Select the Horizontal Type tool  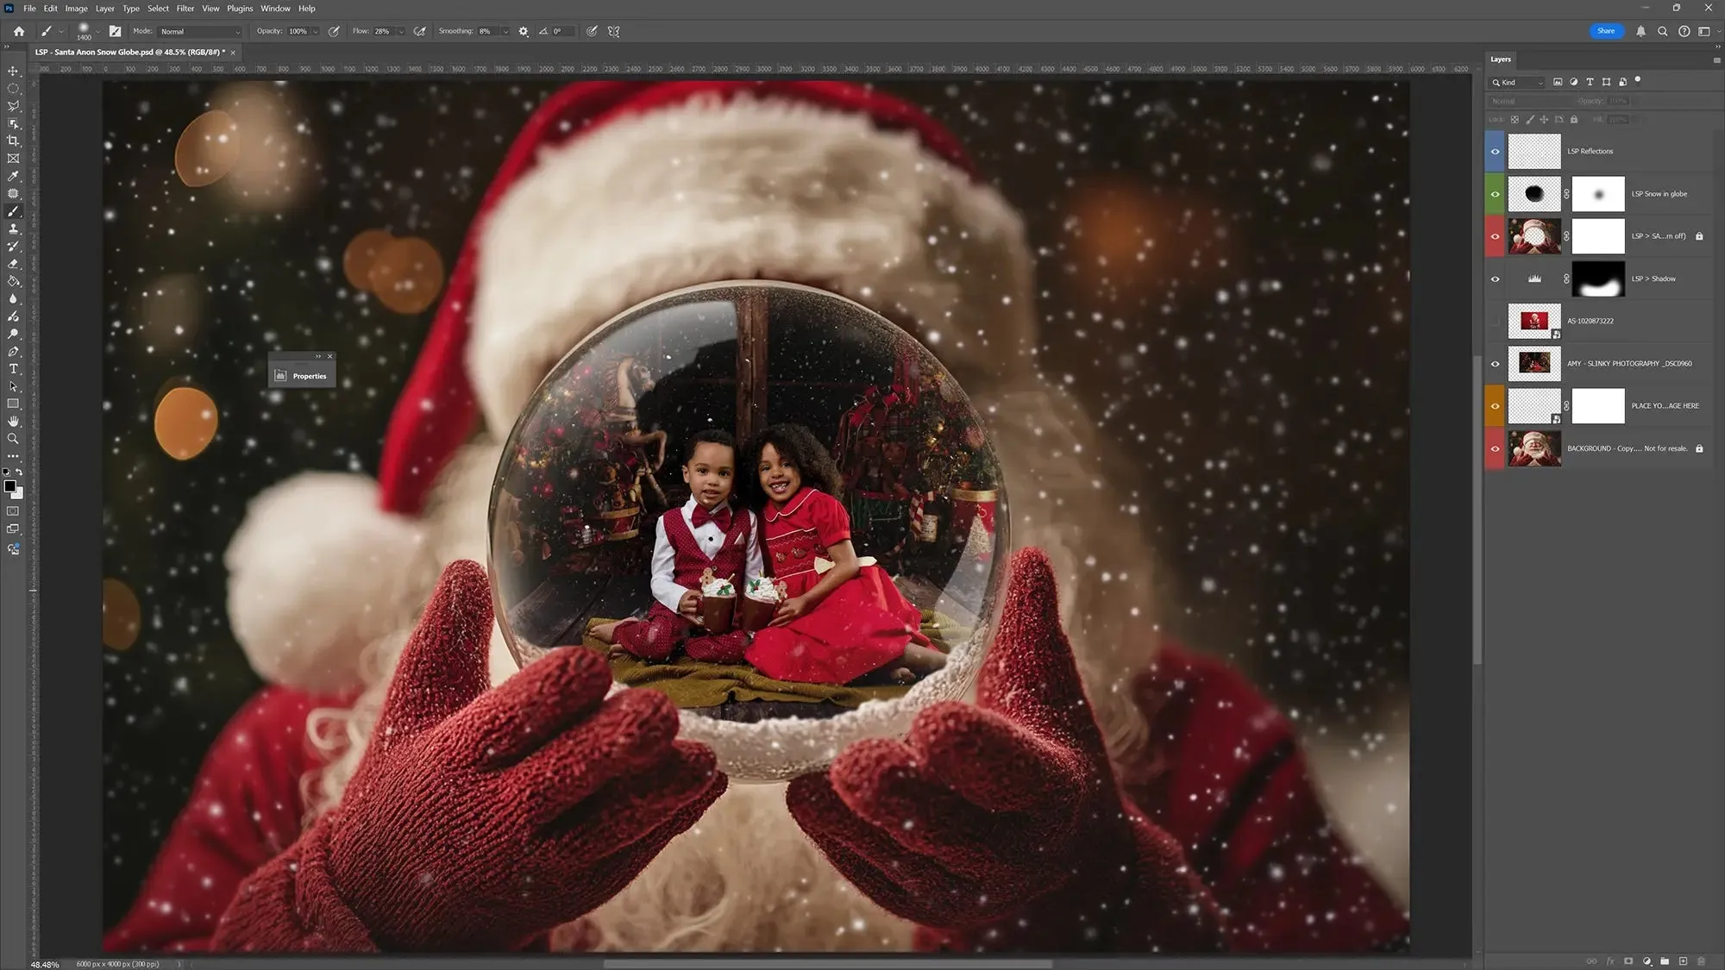click(13, 369)
